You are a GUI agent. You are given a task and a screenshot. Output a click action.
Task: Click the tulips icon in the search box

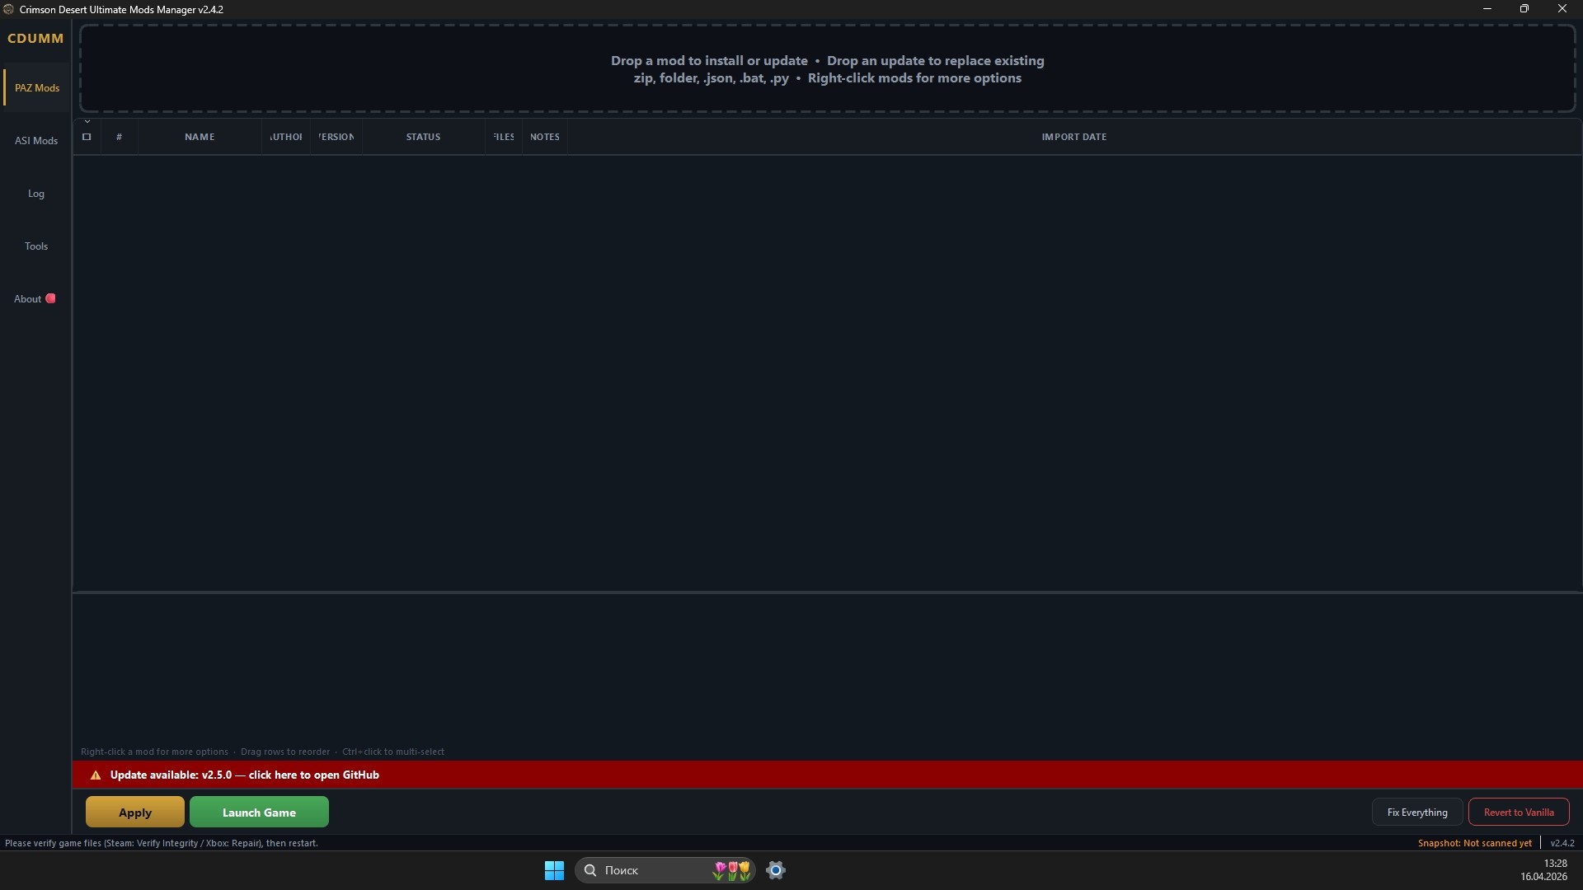pos(732,870)
